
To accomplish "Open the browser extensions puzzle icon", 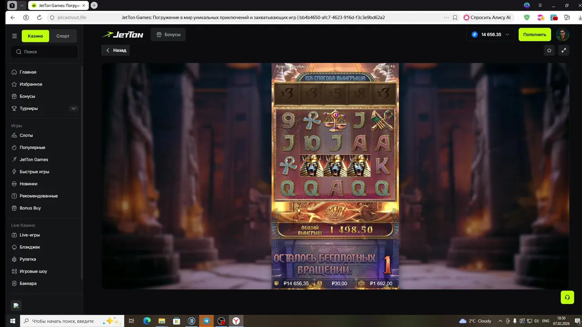I will tap(567, 18).
